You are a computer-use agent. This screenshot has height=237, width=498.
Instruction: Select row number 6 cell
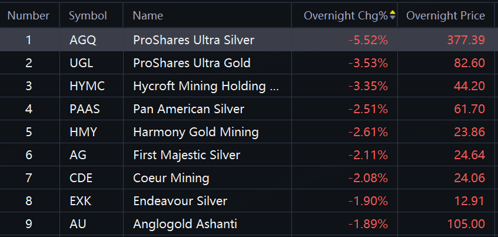point(29,155)
